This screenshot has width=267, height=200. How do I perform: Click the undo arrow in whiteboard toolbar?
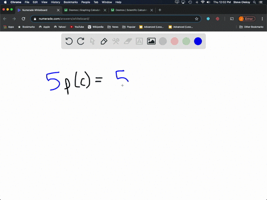[69, 41]
